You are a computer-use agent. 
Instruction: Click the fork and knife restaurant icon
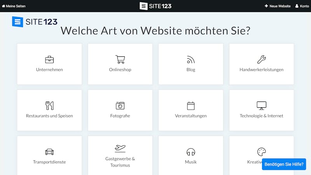point(49,105)
